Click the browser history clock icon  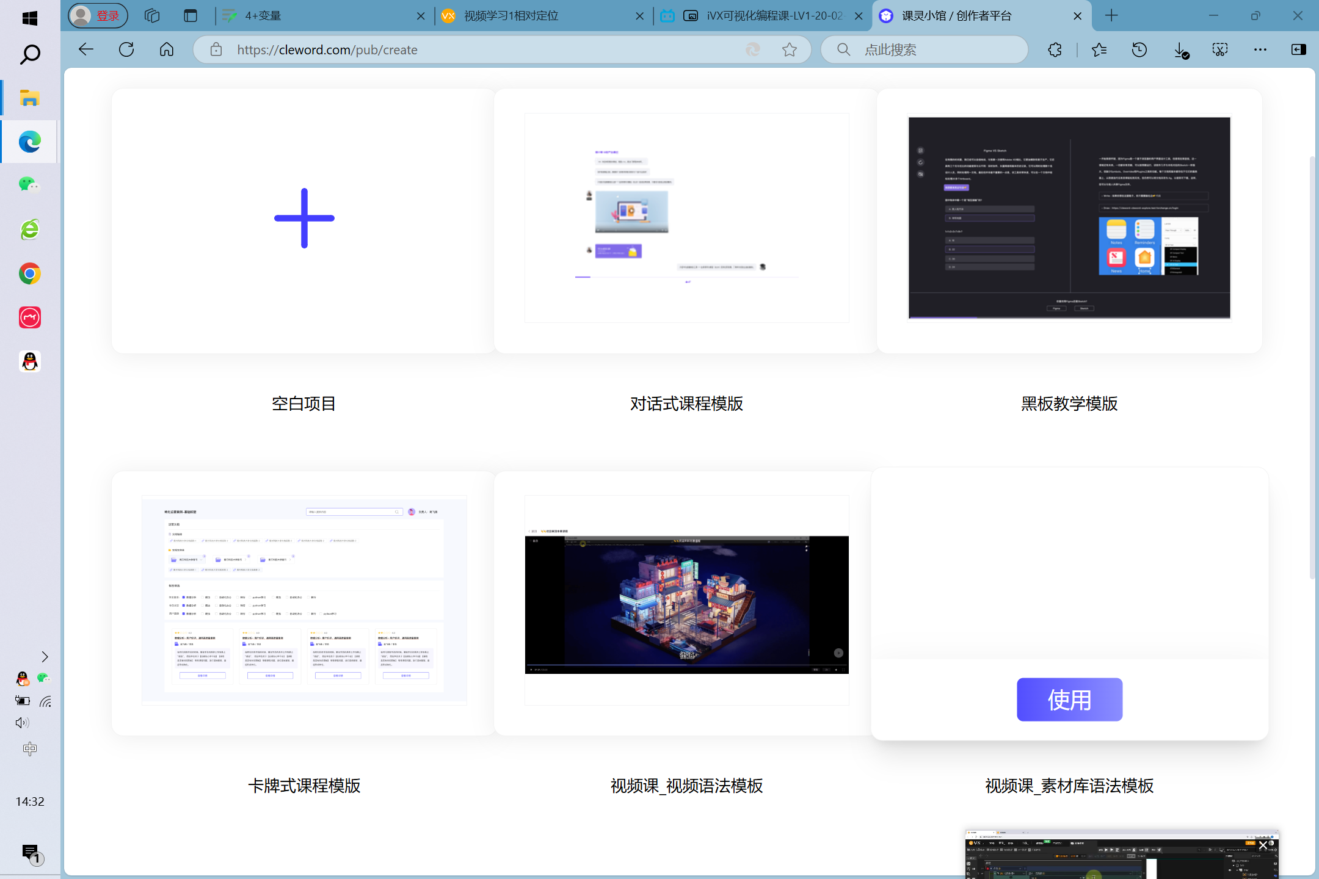tap(1141, 49)
